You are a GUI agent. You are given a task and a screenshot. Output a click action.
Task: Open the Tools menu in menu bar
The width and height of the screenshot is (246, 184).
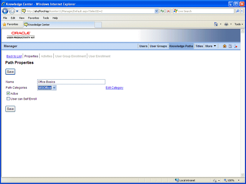pyautogui.click(x=46, y=18)
